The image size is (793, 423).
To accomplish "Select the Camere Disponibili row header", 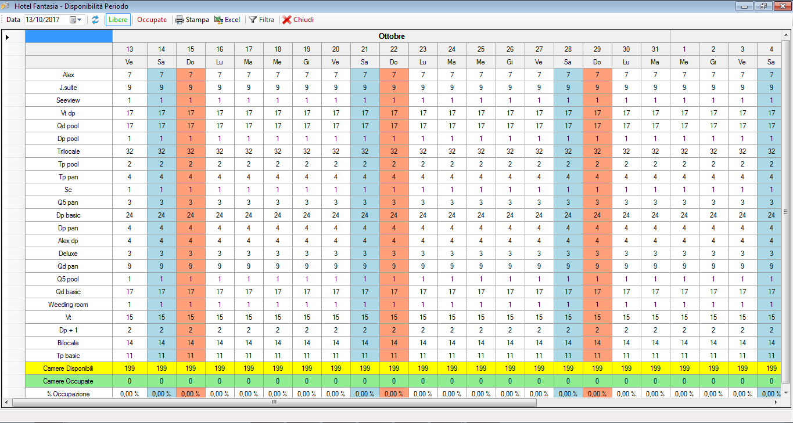I will click(x=69, y=368).
